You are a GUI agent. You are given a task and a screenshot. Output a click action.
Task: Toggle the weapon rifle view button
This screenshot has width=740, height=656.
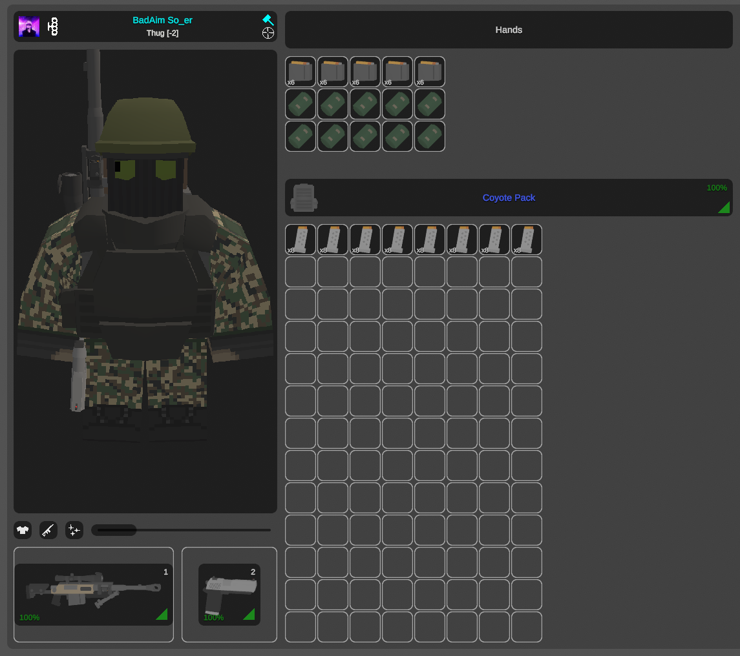[48, 530]
